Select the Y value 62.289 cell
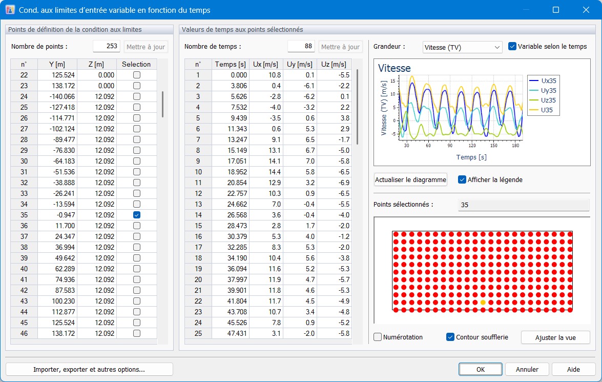This screenshot has height=382, width=602. pos(57,269)
